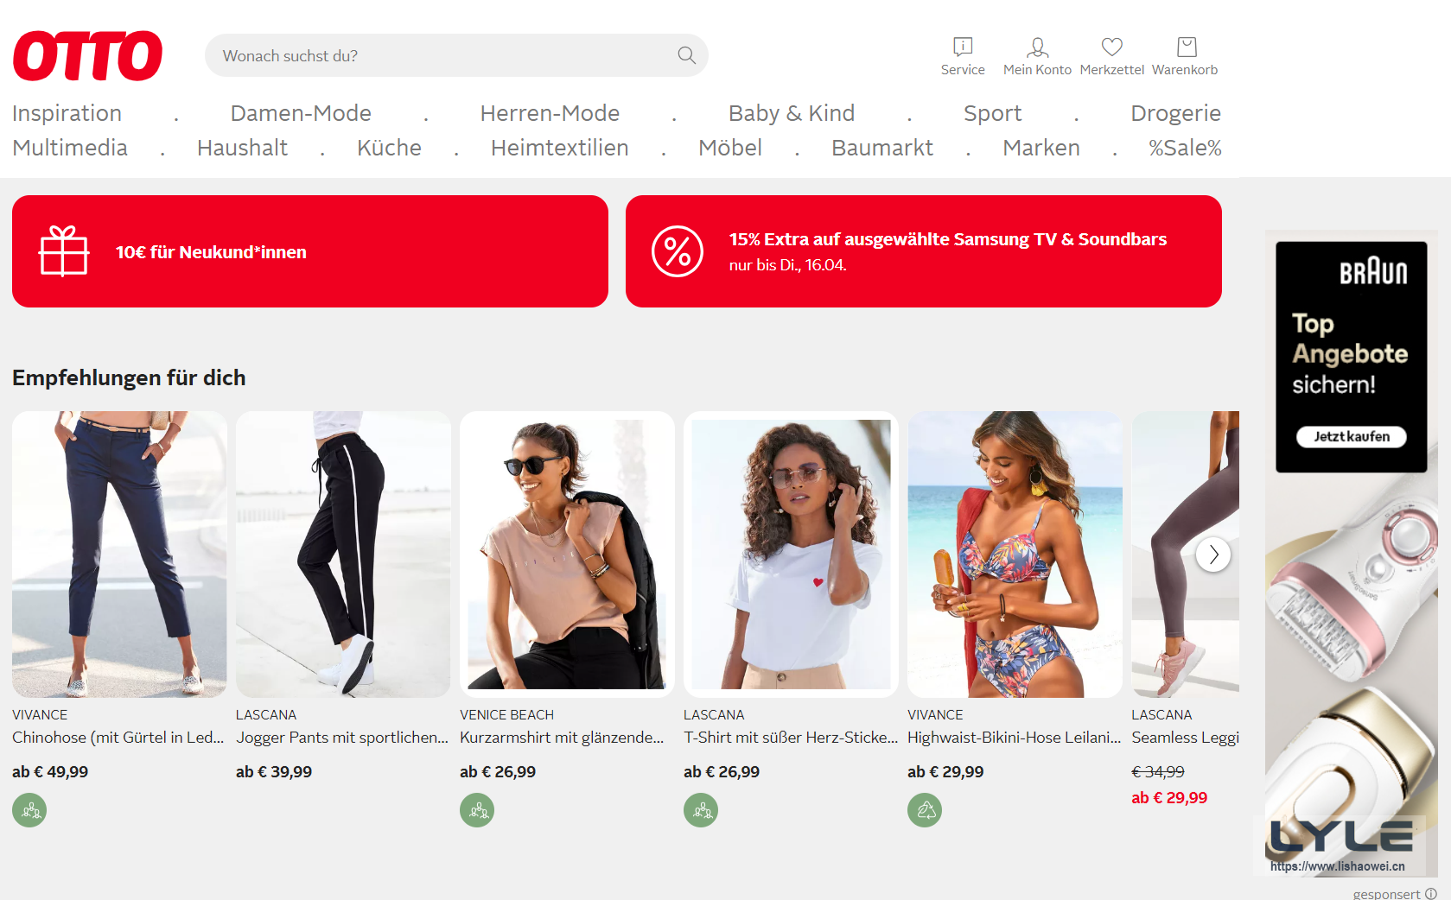Click 'Chinohose (mit Gürtel in Led...' title
The image size is (1451, 900).
tap(118, 738)
